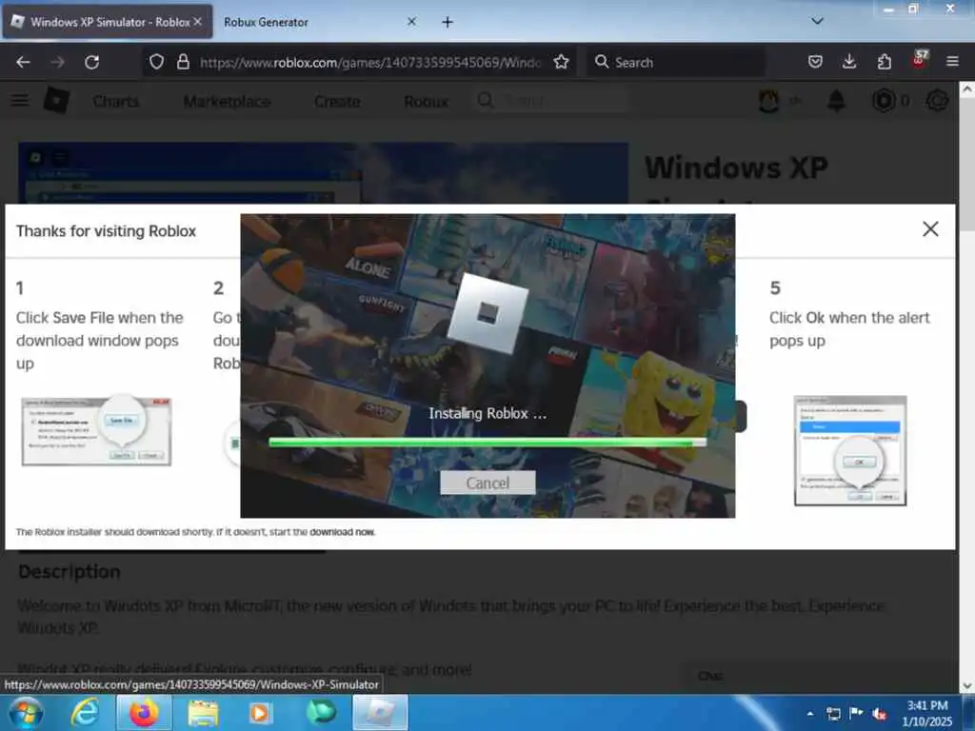Screen dimensions: 975x731
Task: Go back using browser back arrow
Action: [x=23, y=62]
